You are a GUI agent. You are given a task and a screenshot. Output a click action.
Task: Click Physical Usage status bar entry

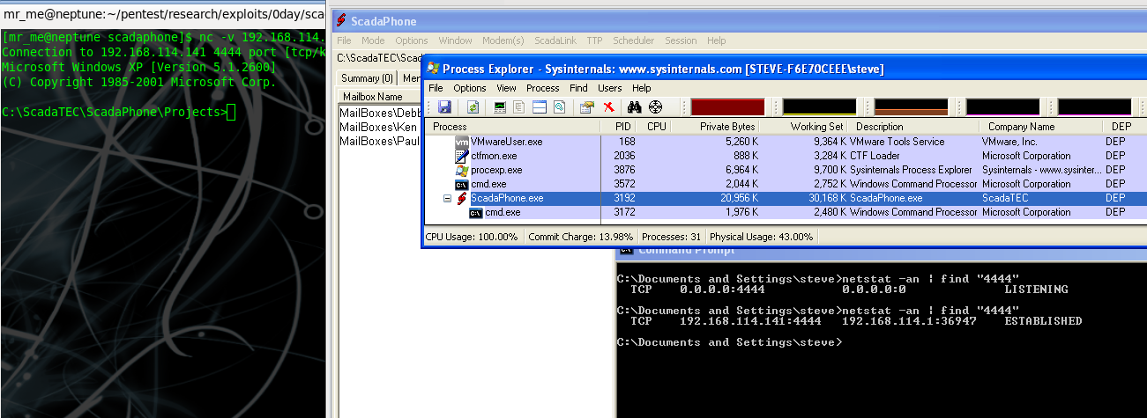pyautogui.click(x=760, y=237)
